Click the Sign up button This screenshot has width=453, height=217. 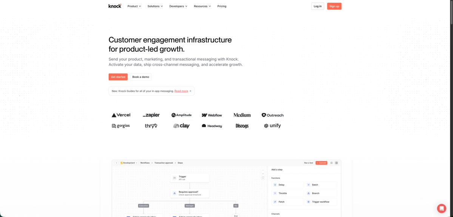click(x=334, y=6)
